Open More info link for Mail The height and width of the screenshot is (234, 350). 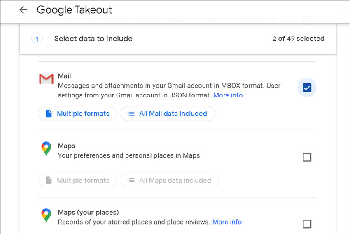tap(228, 95)
